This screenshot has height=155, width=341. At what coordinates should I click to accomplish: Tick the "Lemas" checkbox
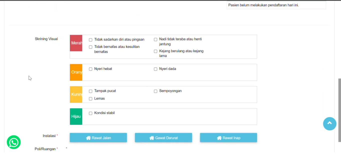tap(91, 99)
